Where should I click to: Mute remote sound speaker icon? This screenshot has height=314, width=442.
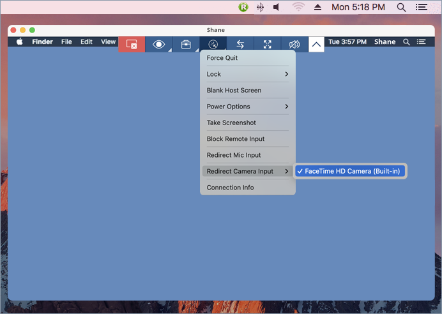click(x=294, y=44)
